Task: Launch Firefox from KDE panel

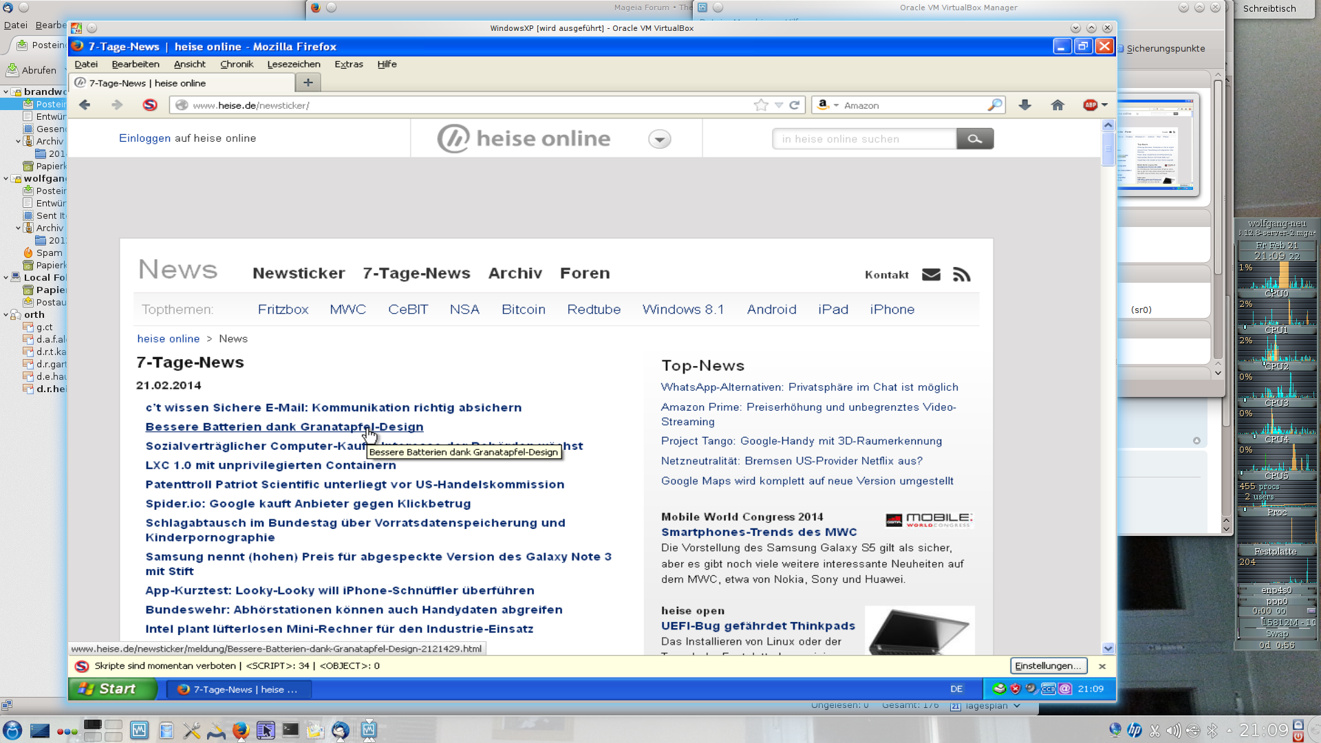Action: coord(240,730)
